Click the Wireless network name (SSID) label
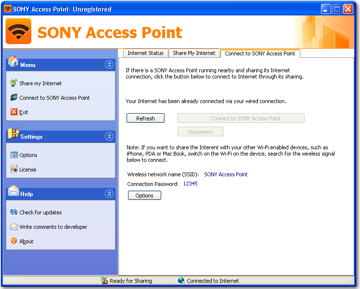Screen dimensions: 360x289 [x=163, y=174]
